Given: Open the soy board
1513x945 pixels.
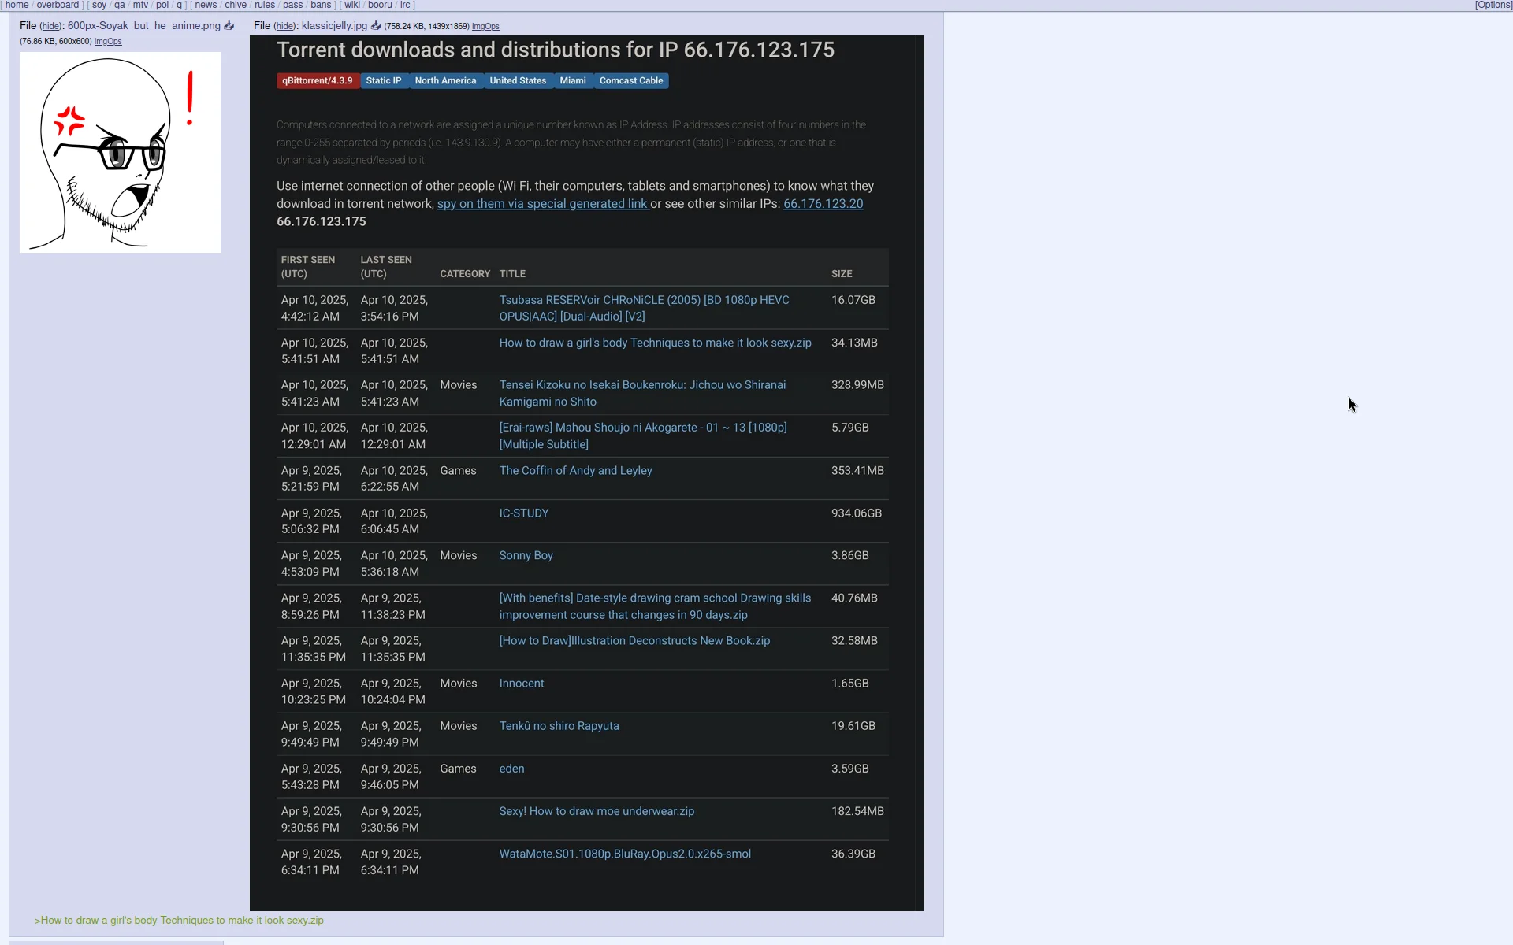Looking at the screenshot, I should [x=99, y=5].
